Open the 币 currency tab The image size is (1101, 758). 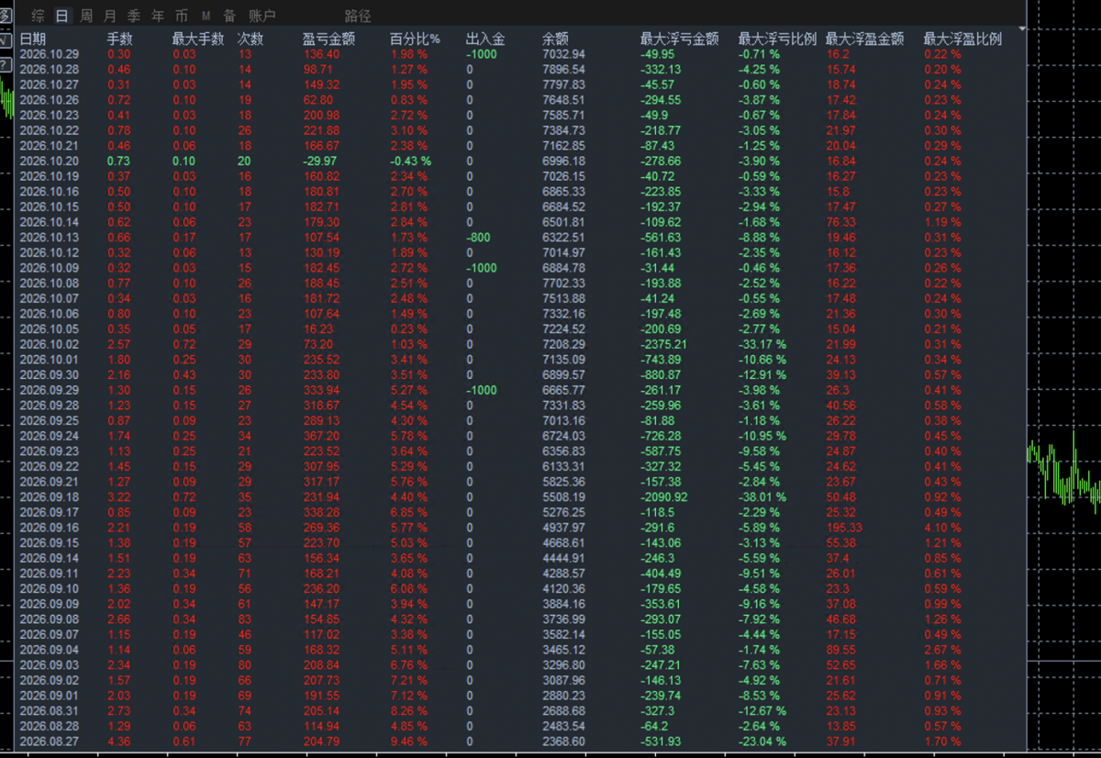pos(182,16)
